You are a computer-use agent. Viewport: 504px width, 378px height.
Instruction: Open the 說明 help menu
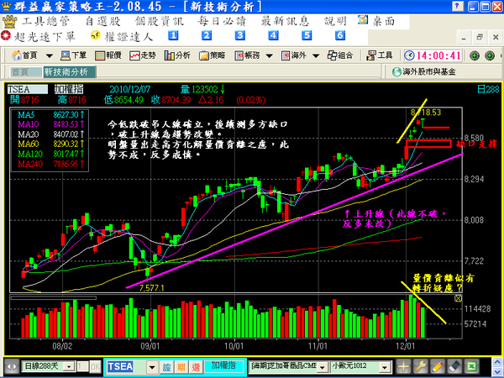pyautogui.click(x=335, y=22)
